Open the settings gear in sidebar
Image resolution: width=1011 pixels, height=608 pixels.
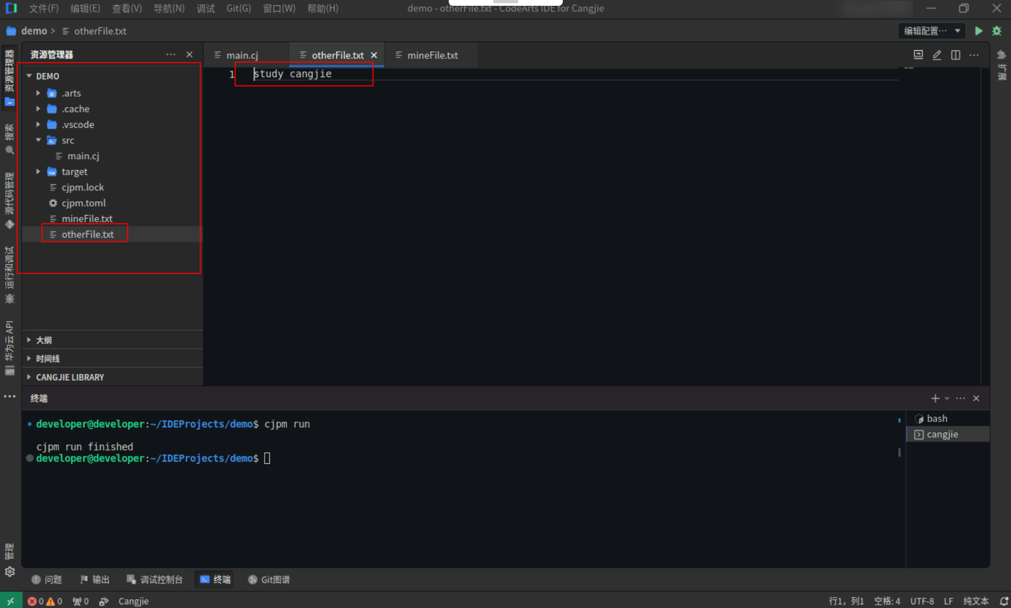click(10, 572)
